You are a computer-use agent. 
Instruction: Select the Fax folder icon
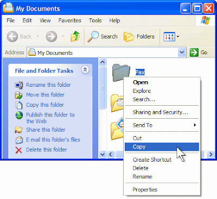pyautogui.click(x=121, y=73)
